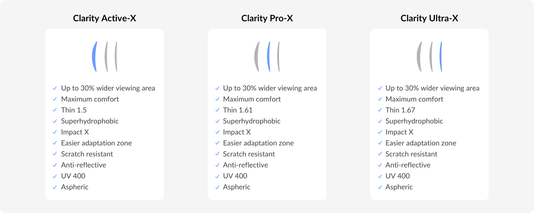Viewport: 534px width, 213px height.
Task: Click the gray thin lens in Pro-X card
Action: [278, 57]
